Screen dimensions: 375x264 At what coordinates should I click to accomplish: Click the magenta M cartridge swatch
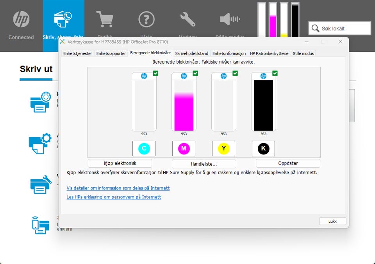184,149
